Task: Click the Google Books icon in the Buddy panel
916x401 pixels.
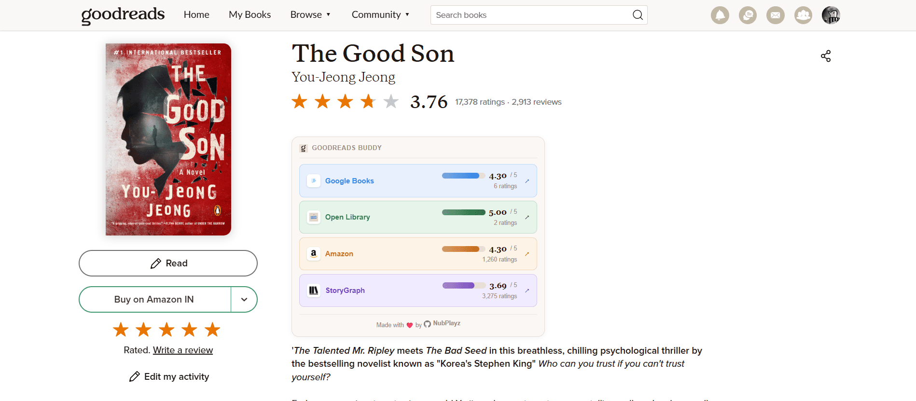Action: [313, 180]
